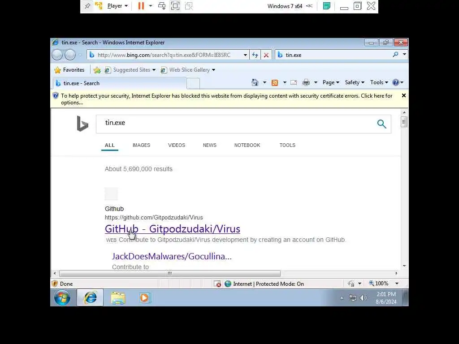Expand search provider dropdown arrow
The height and width of the screenshot is (344, 459).
[404, 54]
